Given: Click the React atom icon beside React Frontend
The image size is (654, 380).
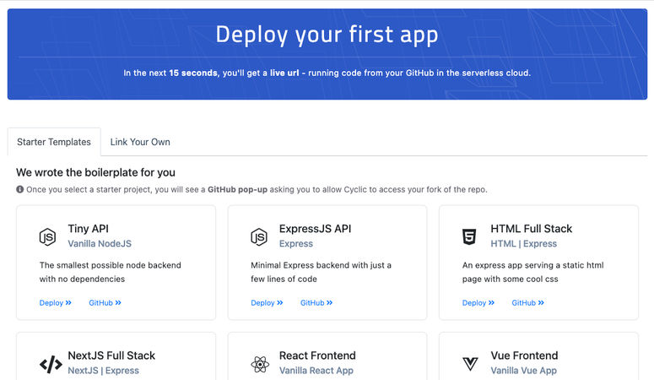Looking at the screenshot, I should (x=260, y=364).
